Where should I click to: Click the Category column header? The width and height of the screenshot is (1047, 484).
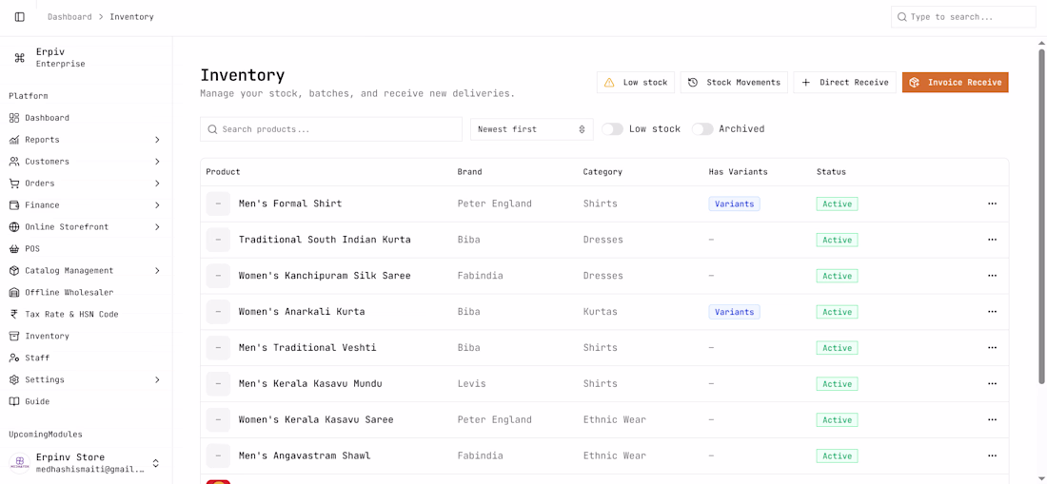coord(603,172)
